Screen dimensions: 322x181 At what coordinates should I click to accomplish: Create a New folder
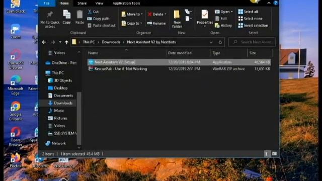tap(177, 19)
